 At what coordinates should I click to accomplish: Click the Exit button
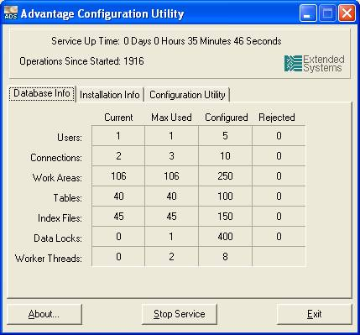click(x=314, y=314)
